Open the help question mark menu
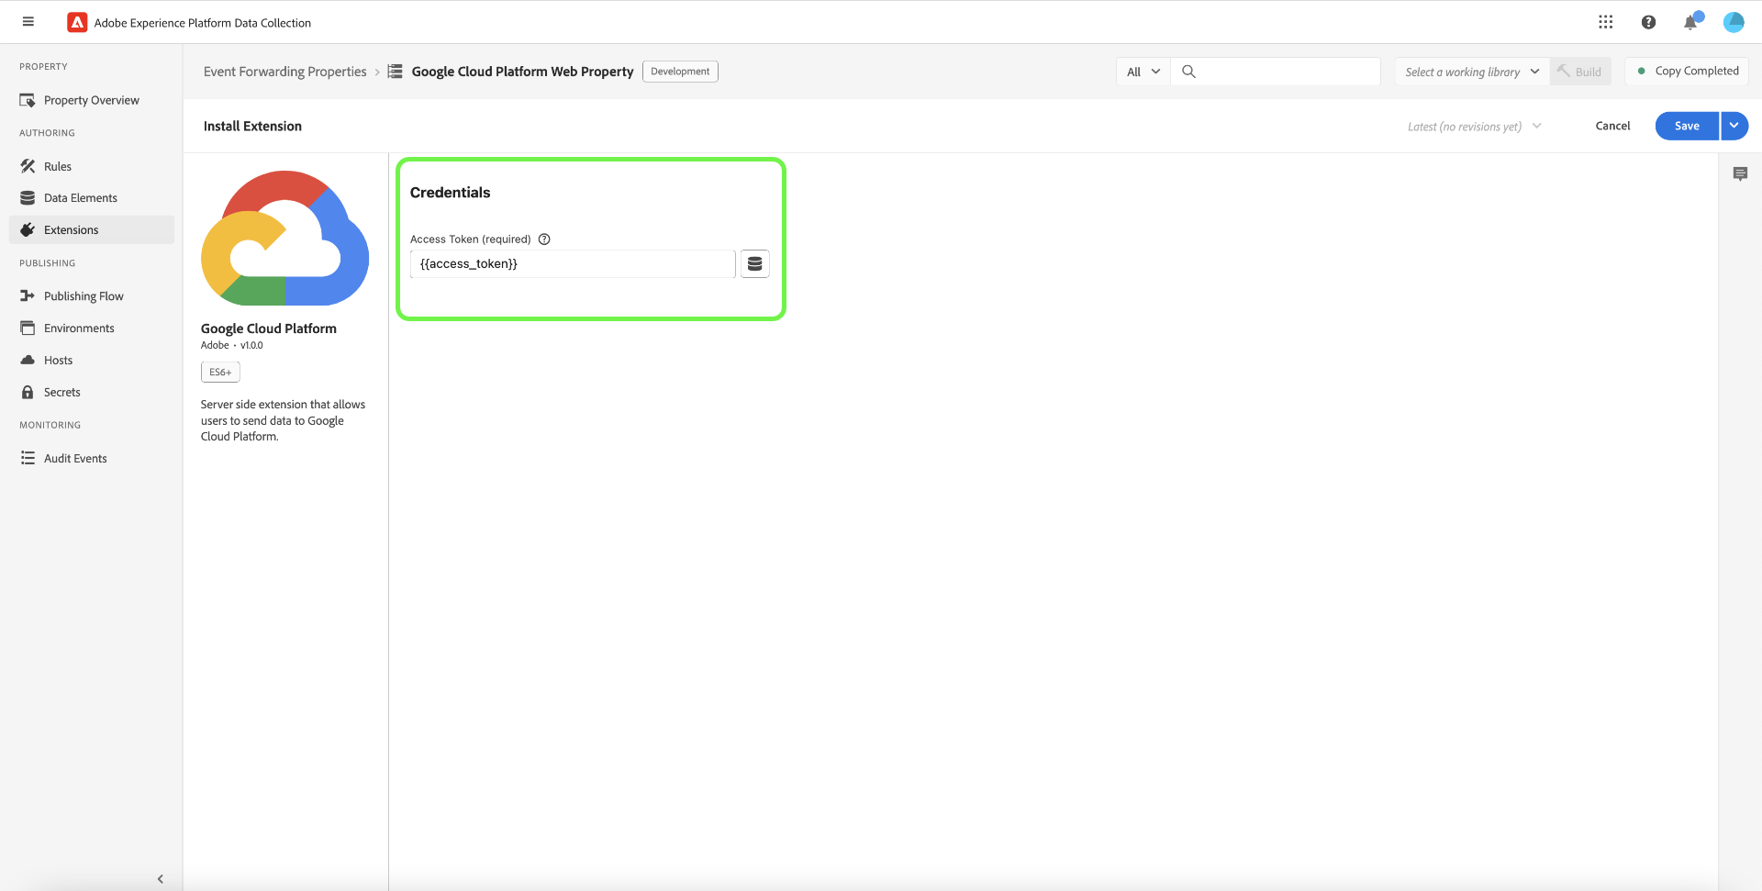This screenshot has width=1762, height=891. pos(1648,22)
